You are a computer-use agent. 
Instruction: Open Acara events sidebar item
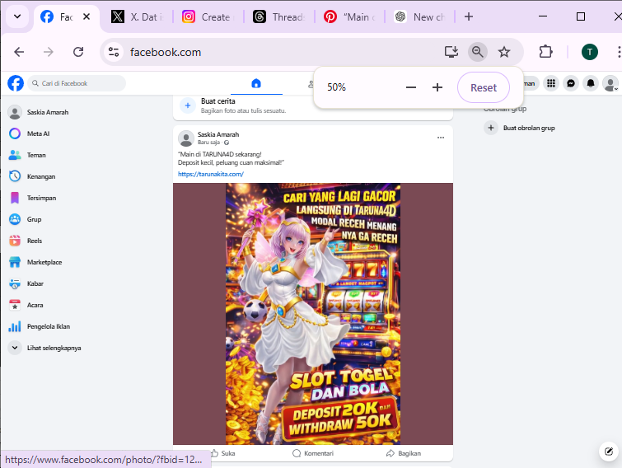pyautogui.click(x=35, y=305)
